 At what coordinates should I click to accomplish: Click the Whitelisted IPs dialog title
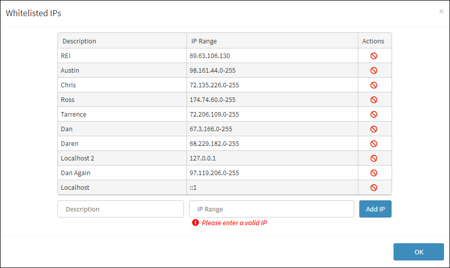click(x=34, y=13)
